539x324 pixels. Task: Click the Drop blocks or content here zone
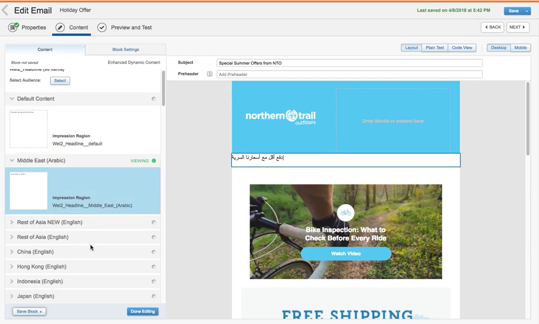[393, 121]
